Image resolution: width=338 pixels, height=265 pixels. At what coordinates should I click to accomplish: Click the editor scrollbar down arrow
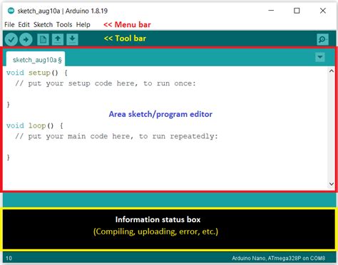point(332,184)
